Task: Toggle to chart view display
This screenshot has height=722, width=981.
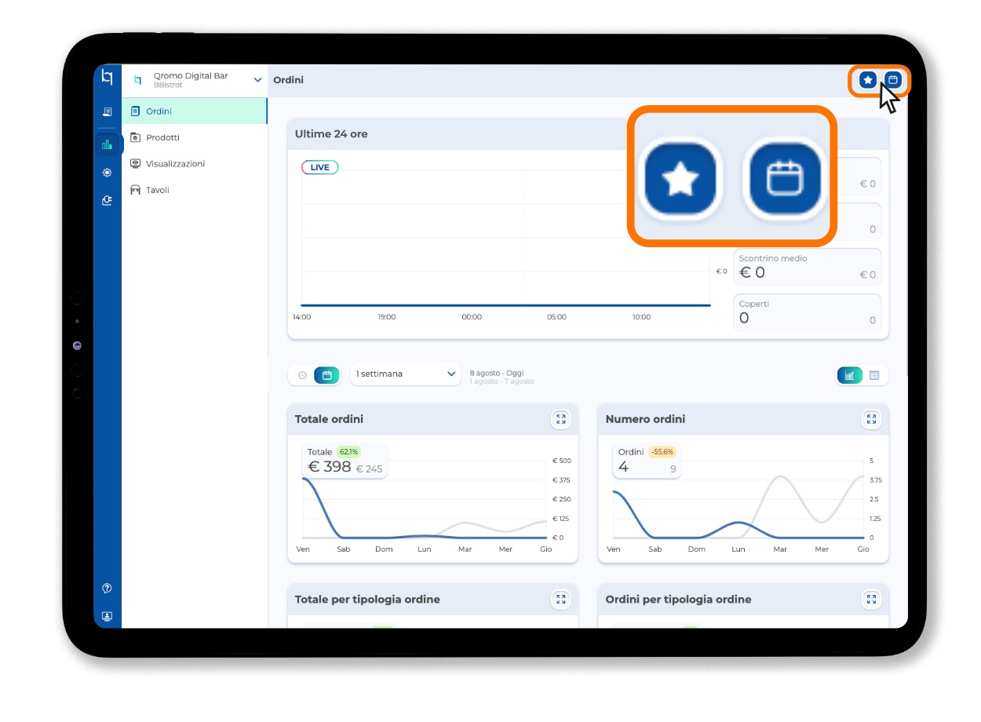Action: point(849,375)
